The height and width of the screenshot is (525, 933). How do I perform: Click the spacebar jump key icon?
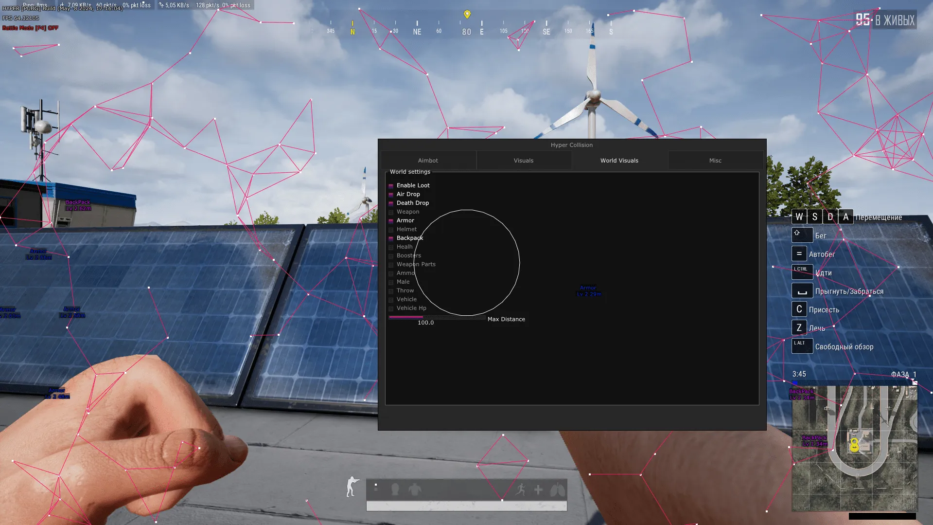tap(802, 291)
